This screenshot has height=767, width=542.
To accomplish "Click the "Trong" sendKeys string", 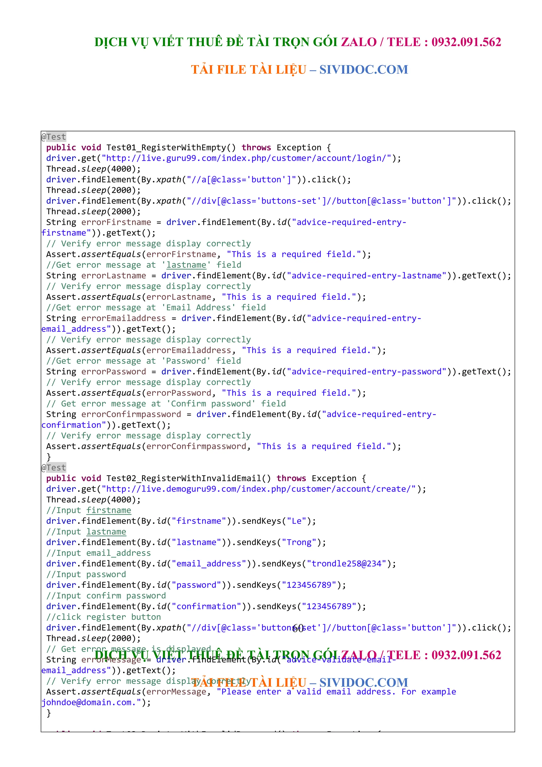I will tap(299, 542).
